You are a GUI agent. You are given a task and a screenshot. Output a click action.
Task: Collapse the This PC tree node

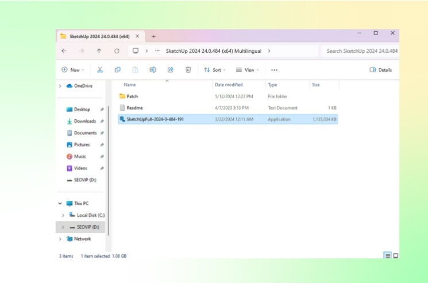[x=60, y=203]
